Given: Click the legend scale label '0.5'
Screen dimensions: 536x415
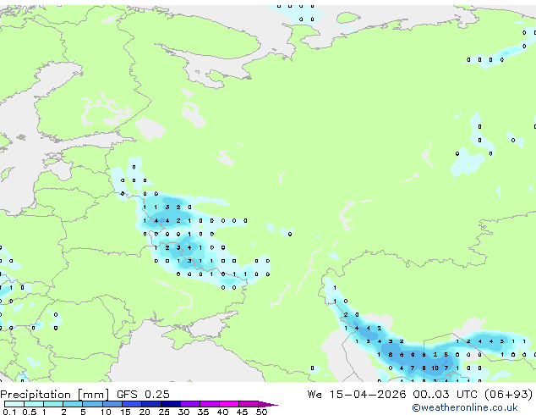Looking at the screenshot, I should tap(29, 412).
